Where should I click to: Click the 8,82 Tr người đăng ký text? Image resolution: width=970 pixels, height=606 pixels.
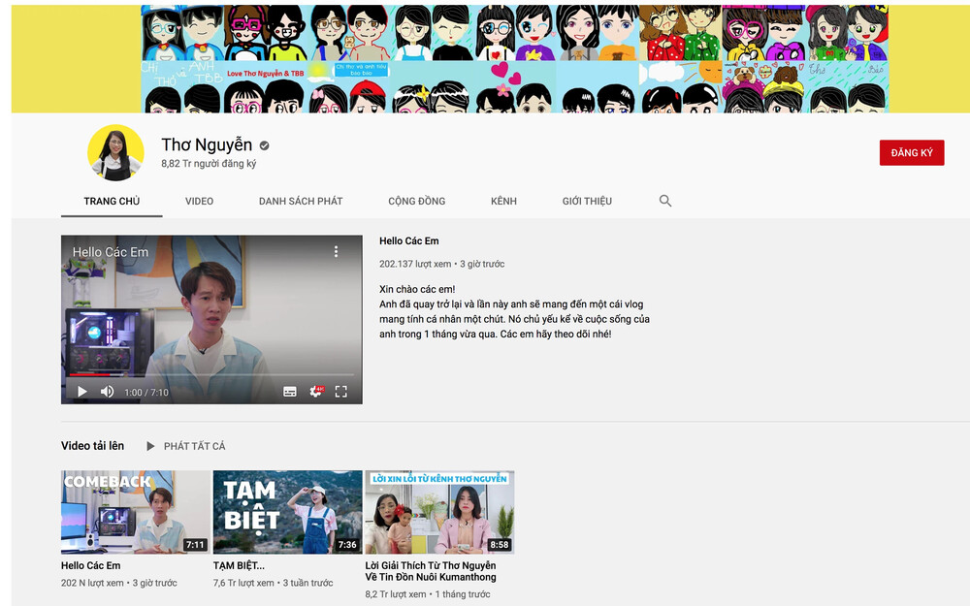pos(209,164)
